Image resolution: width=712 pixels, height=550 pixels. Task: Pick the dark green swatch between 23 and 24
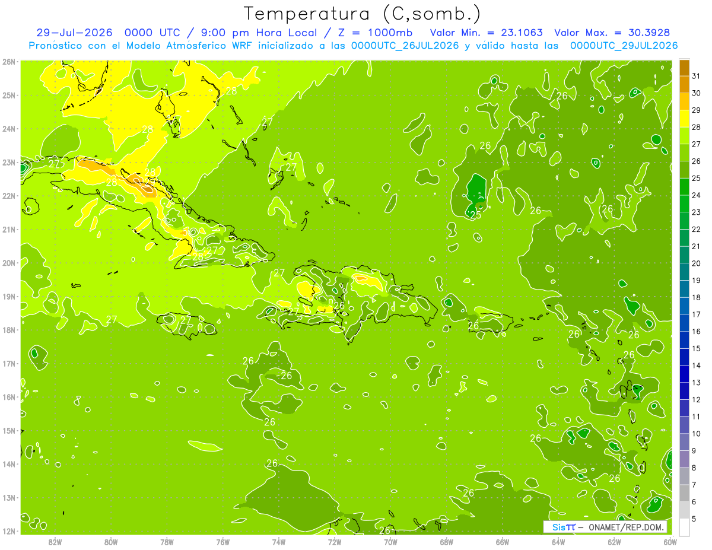click(684, 204)
